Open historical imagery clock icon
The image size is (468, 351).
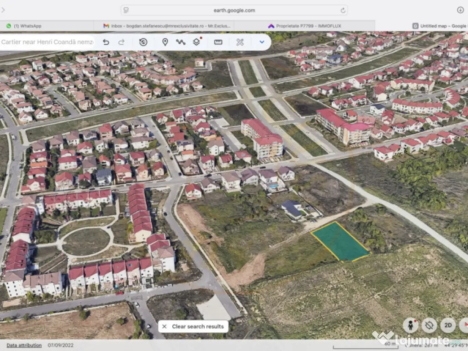pos(143,42)
